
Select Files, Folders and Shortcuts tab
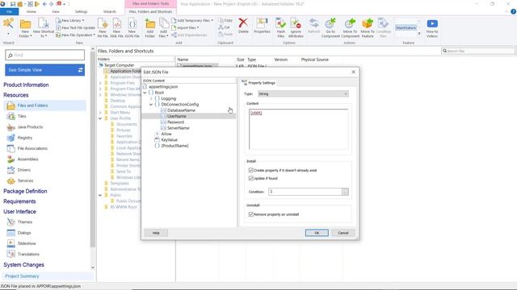coord(150,11)
